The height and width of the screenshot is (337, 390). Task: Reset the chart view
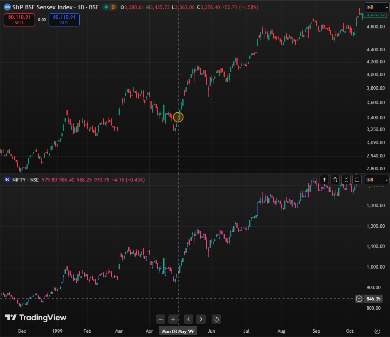click(x=217, y=319)
